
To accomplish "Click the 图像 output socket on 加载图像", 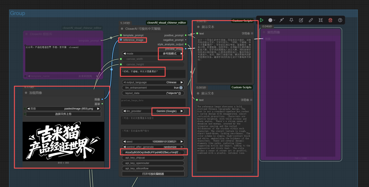I will [x=102, y=99].
